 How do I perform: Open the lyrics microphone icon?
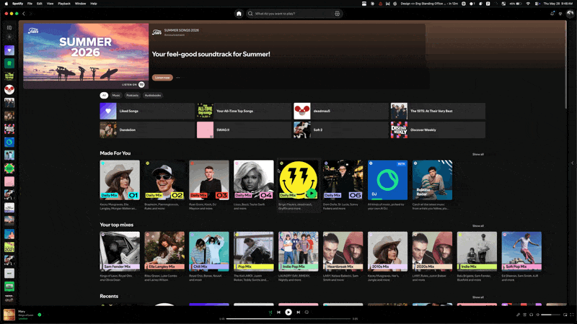tap(518, 315)
